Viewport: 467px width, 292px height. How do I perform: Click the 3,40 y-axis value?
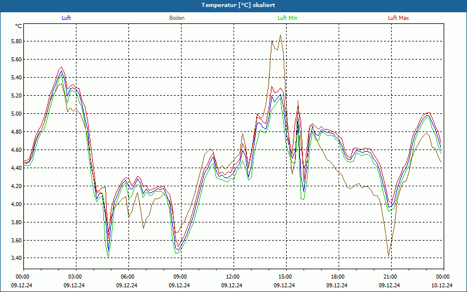click(16, 258)
